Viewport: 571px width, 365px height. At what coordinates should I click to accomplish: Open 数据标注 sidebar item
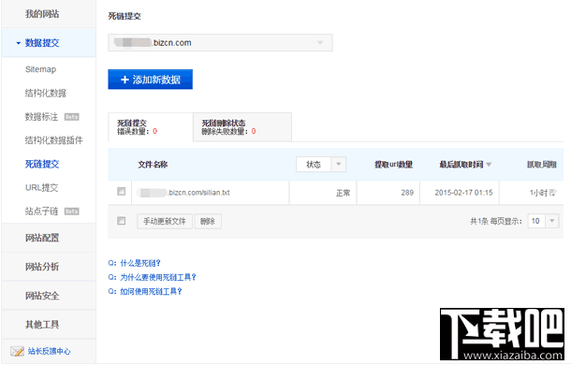pos(41,117)
